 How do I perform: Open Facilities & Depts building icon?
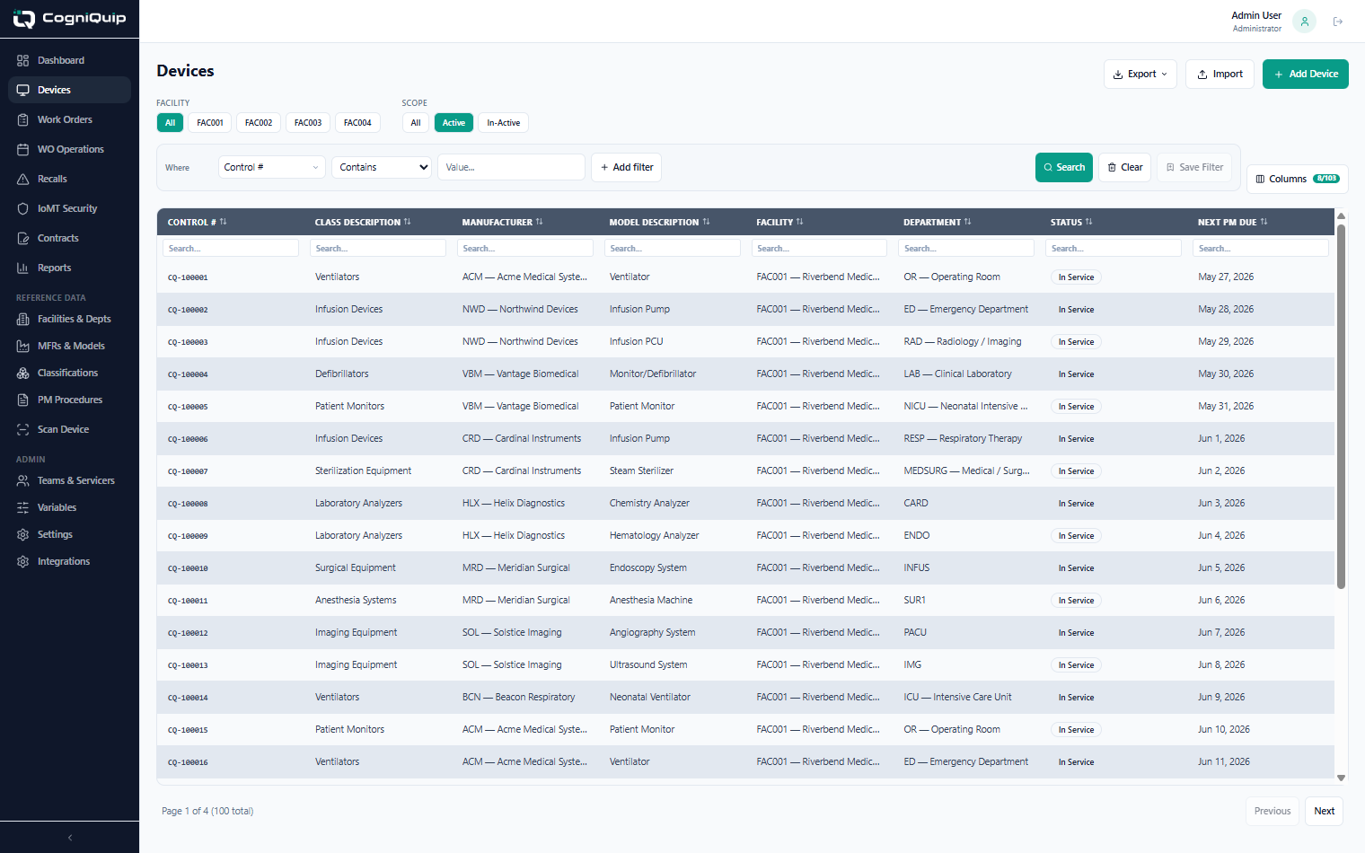(x=23, y=319)
